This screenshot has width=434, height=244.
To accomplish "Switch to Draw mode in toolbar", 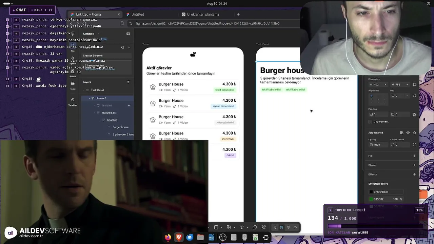I will point(275,227).
